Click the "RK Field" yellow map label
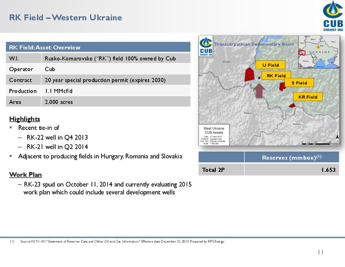Screen dimensions: 345x267 coord(276,76)
